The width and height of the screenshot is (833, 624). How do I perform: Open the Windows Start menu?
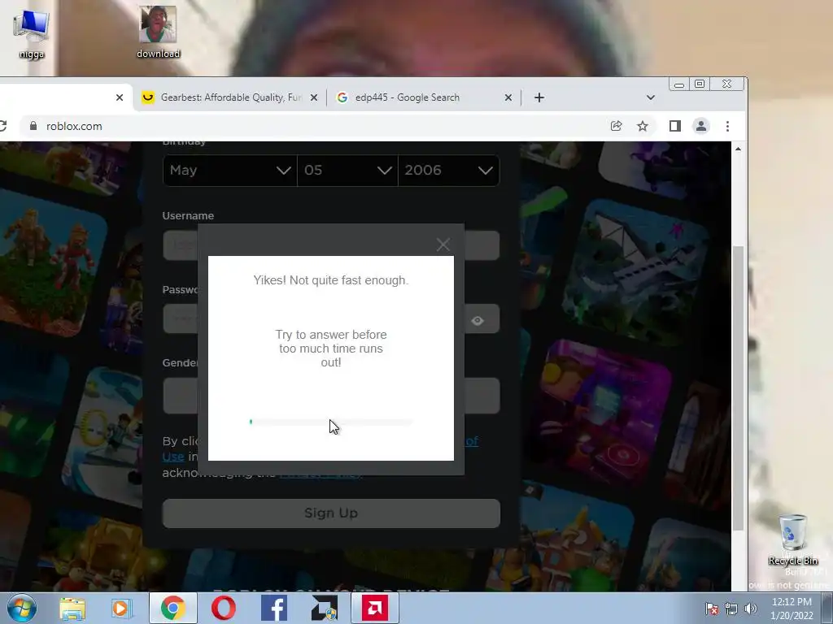22,608
